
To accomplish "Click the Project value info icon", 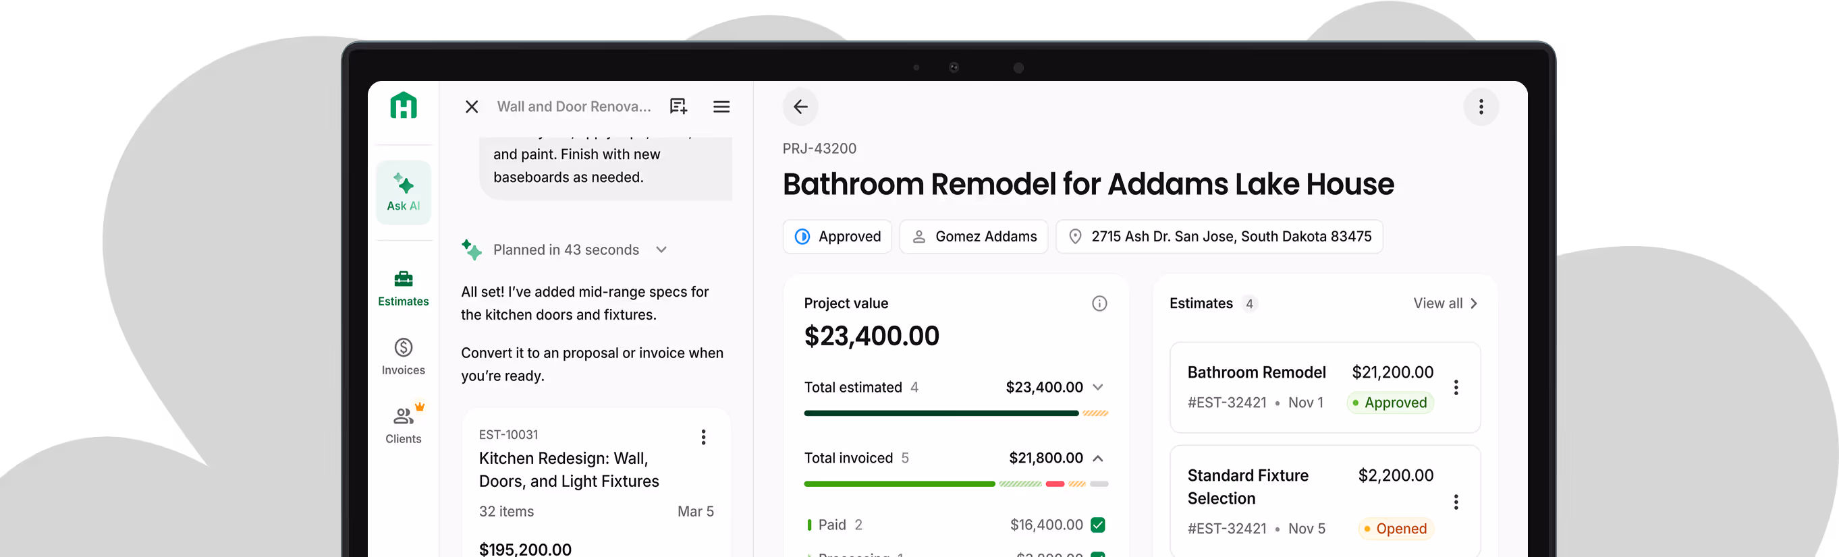I will [x=1099, y=303].
